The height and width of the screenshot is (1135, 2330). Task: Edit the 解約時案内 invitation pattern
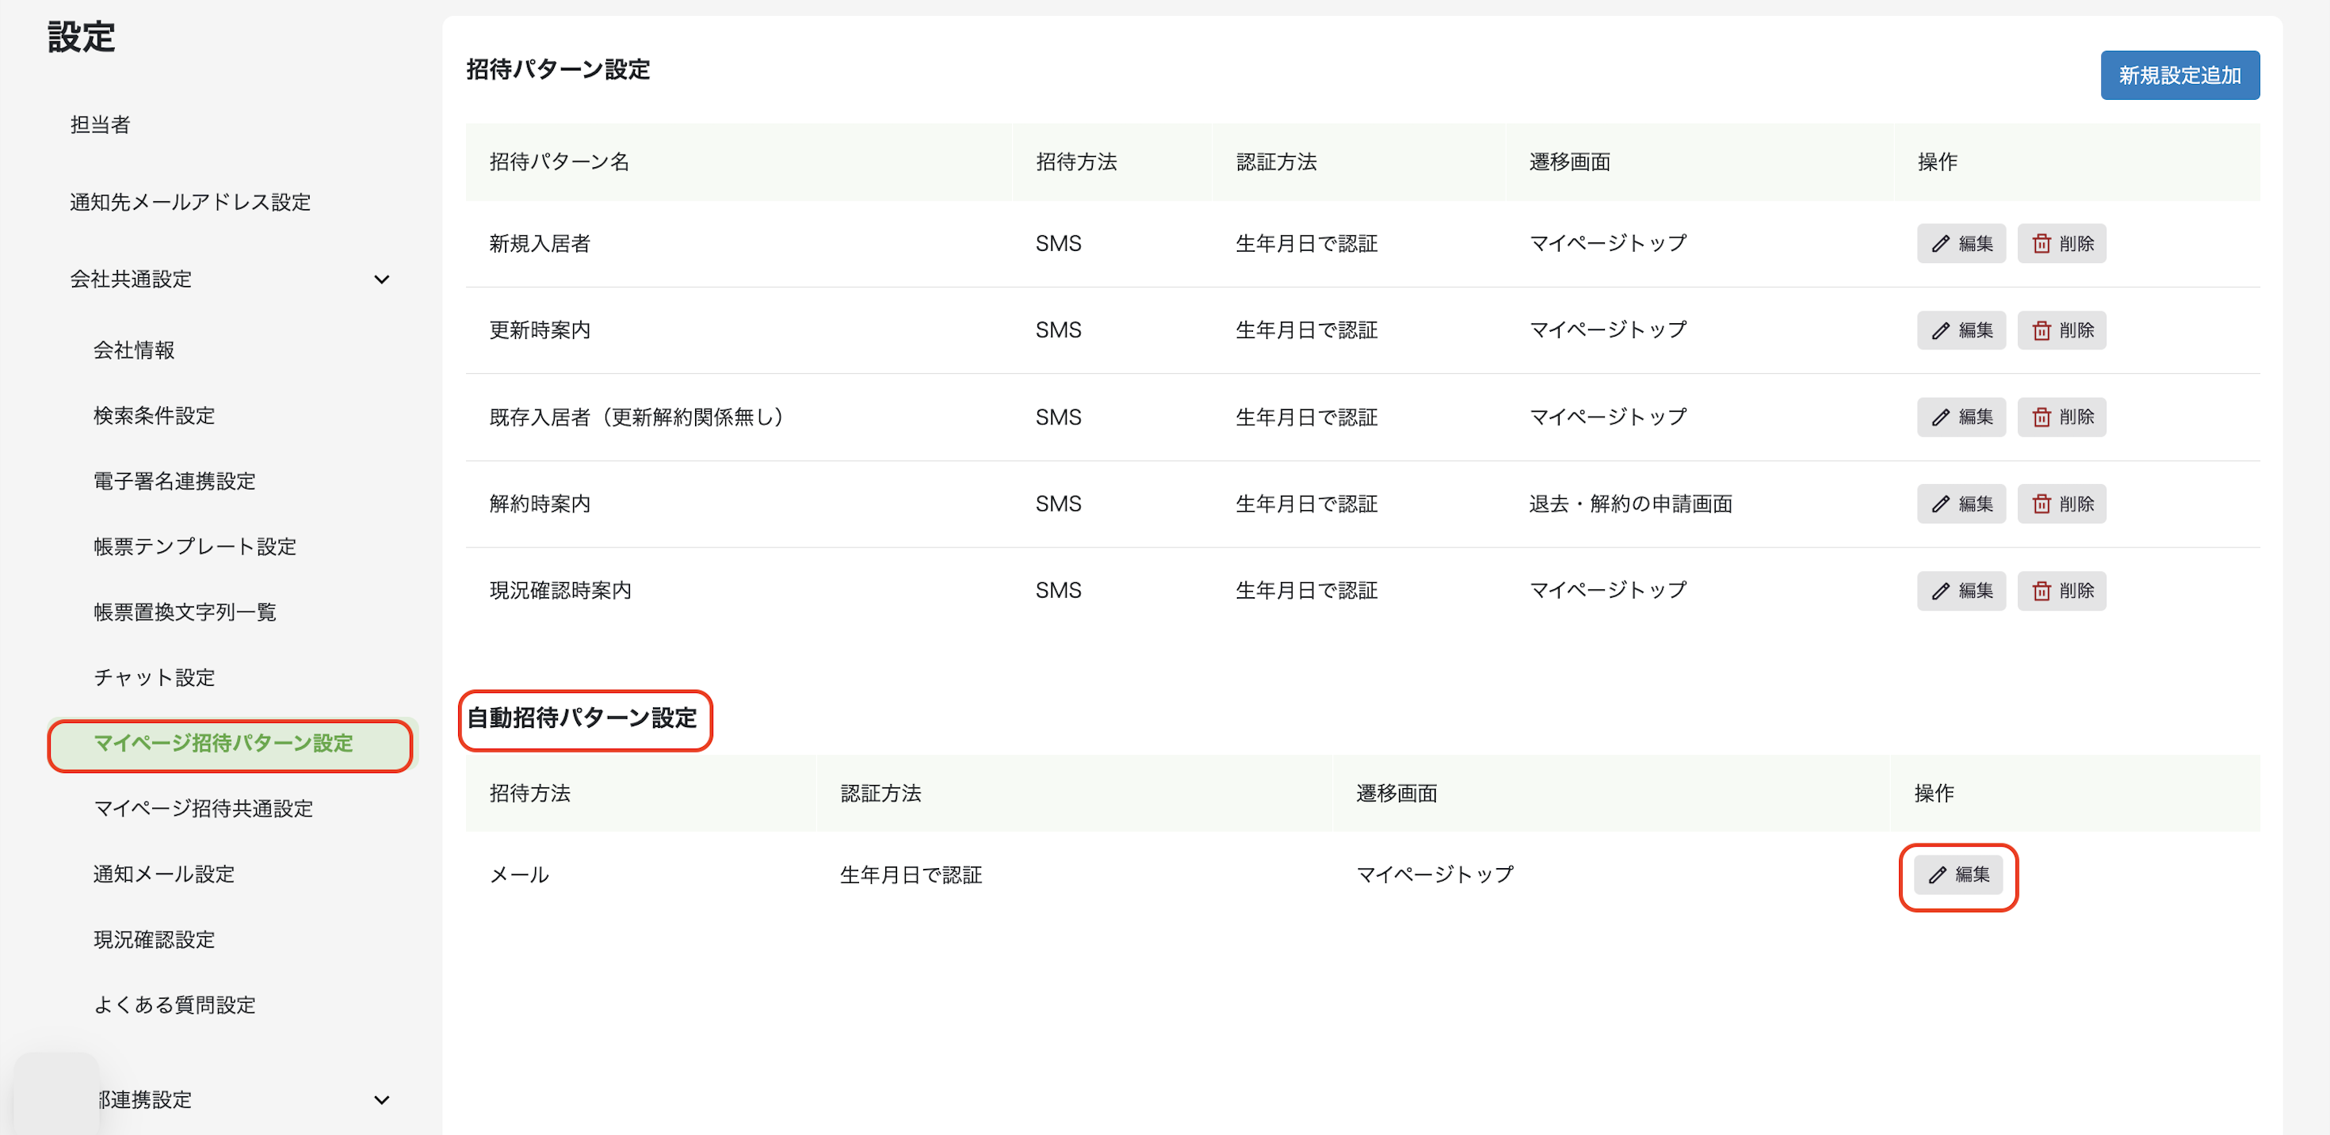click(1960, 503)
